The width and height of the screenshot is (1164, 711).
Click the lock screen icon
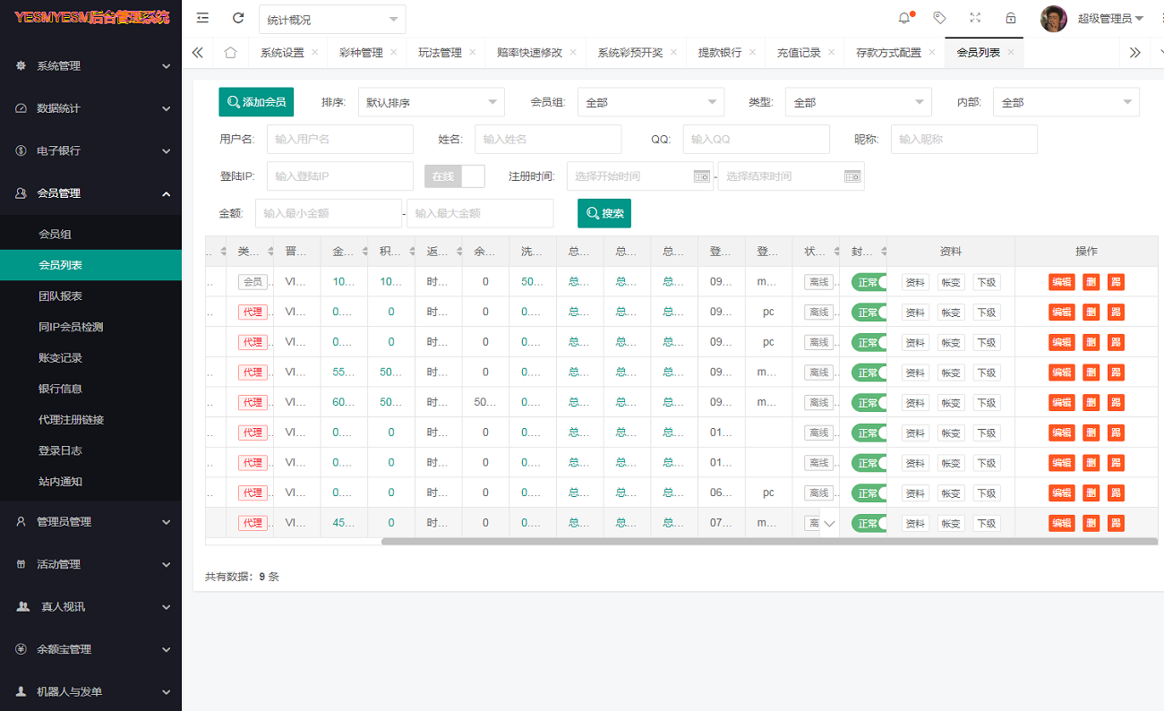click(1011, 18)
